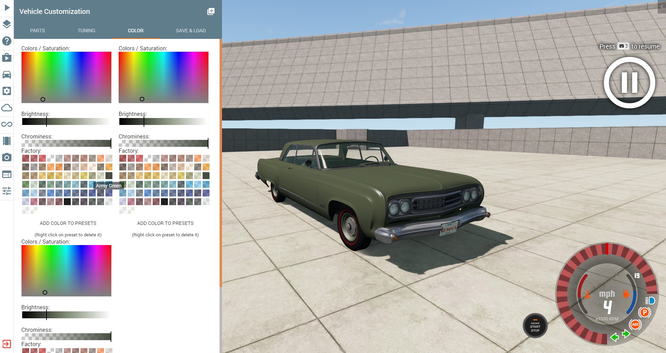Open the vehicle selector car icon
This screenshot has height=353, width=666.
7,74
